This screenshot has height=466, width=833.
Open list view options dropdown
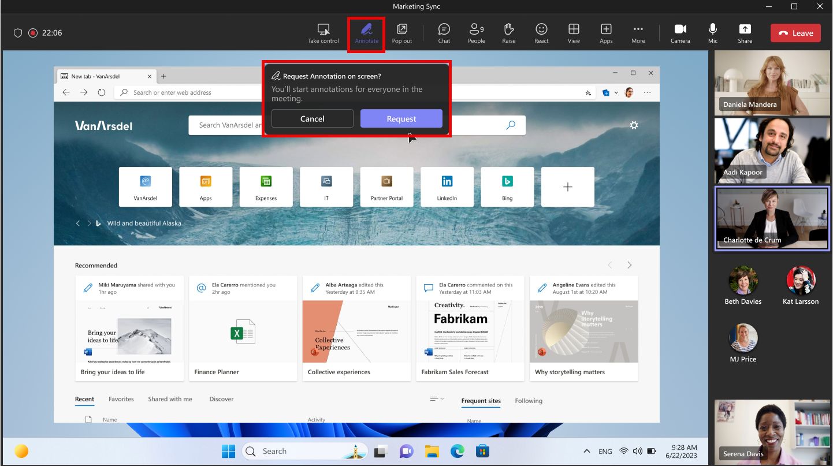click(437, 399)
